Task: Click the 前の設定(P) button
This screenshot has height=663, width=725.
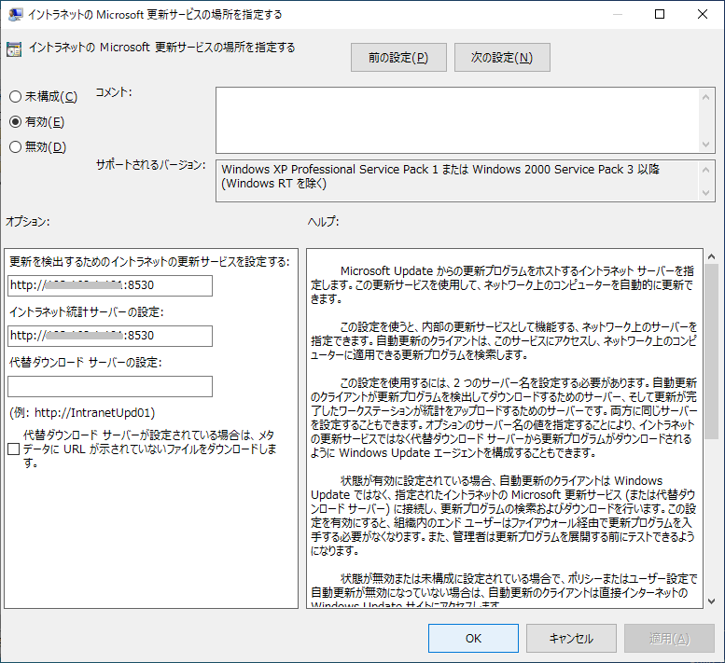Action: 398,57
